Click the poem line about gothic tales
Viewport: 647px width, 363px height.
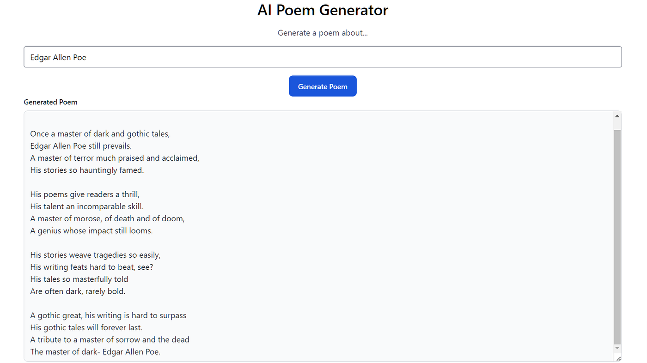pyautogui.click(x=100, y=133)
